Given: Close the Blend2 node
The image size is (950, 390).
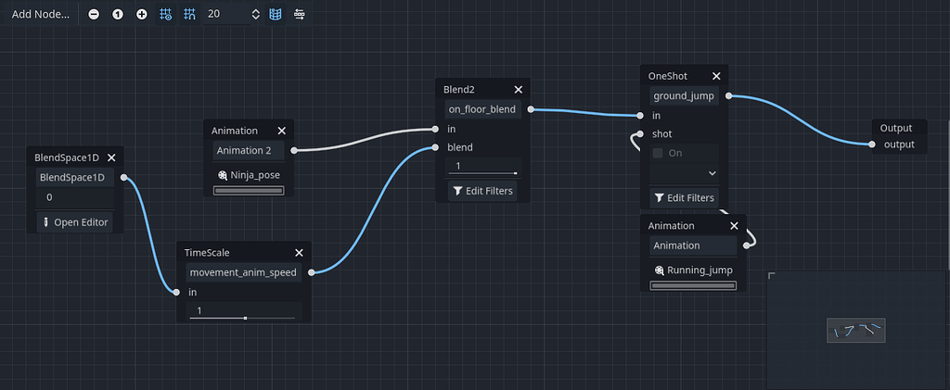Looking at the screenshot, I should click(x=518, y=90).
